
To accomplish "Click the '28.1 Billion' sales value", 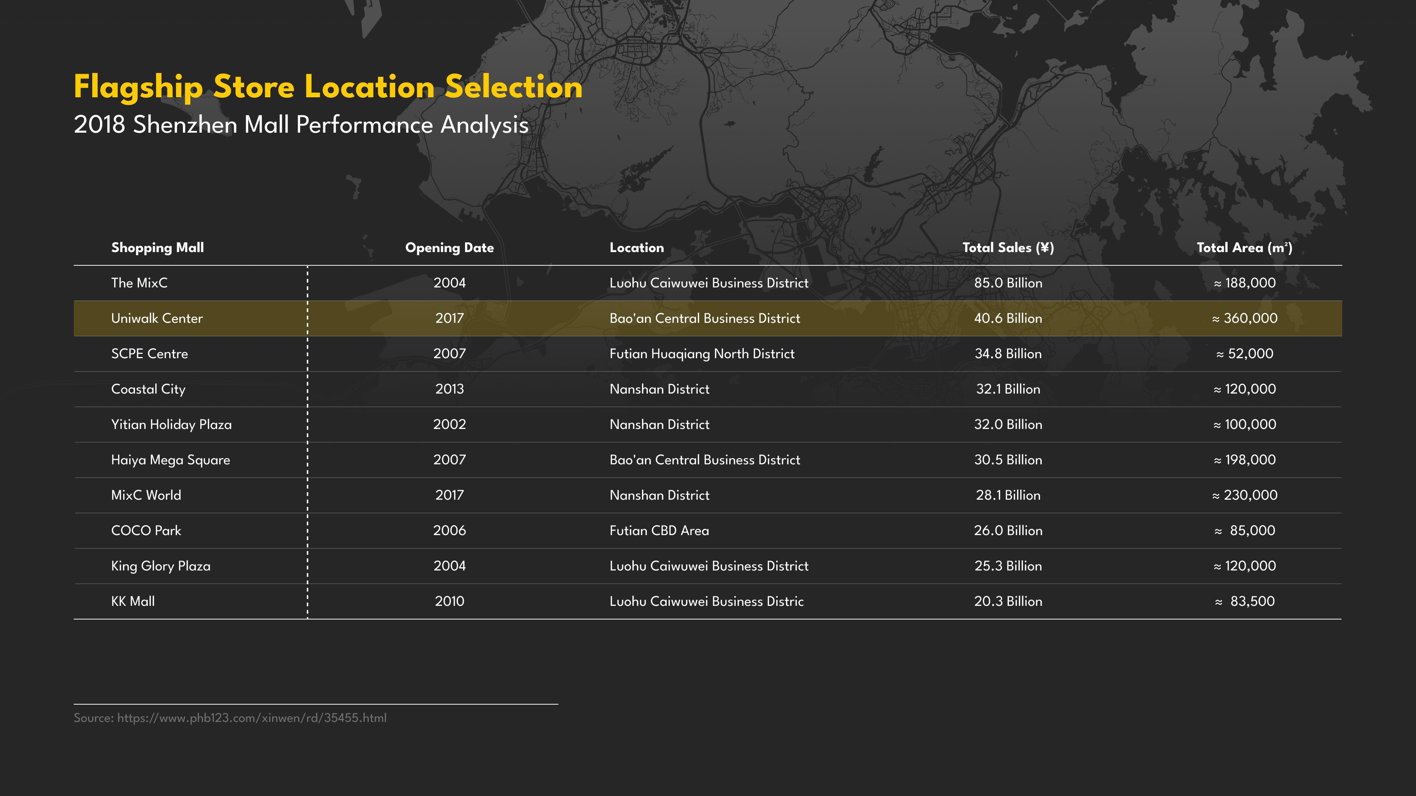I will 1008,495.
